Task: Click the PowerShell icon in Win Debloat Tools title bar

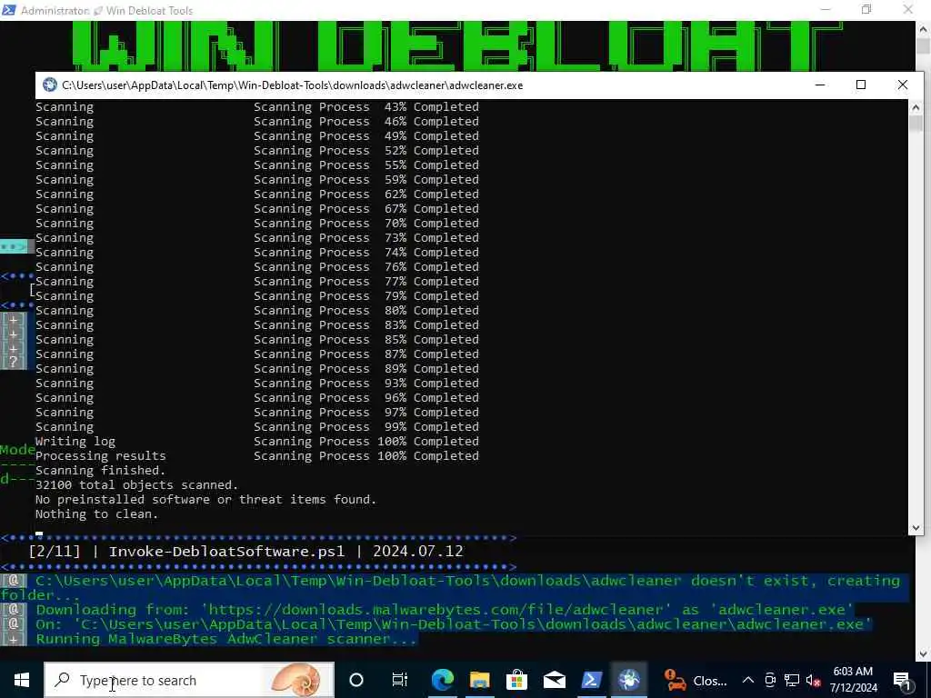Action: tap(8, 10)
